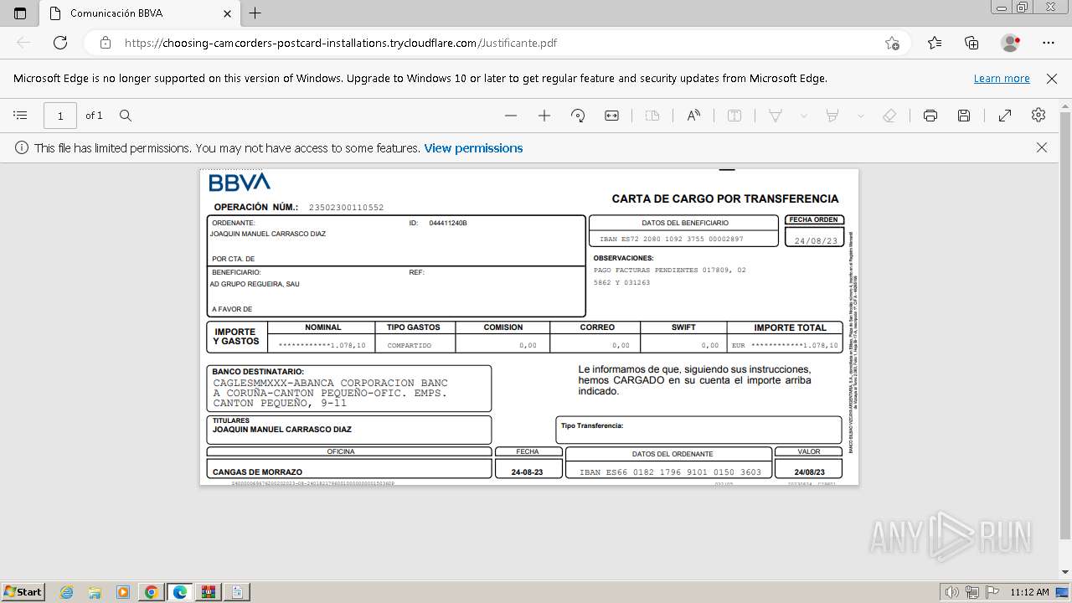Viewport: 1072px width, 603px height.
Task: Print the PDF document
Action: [x=930, y=116]
